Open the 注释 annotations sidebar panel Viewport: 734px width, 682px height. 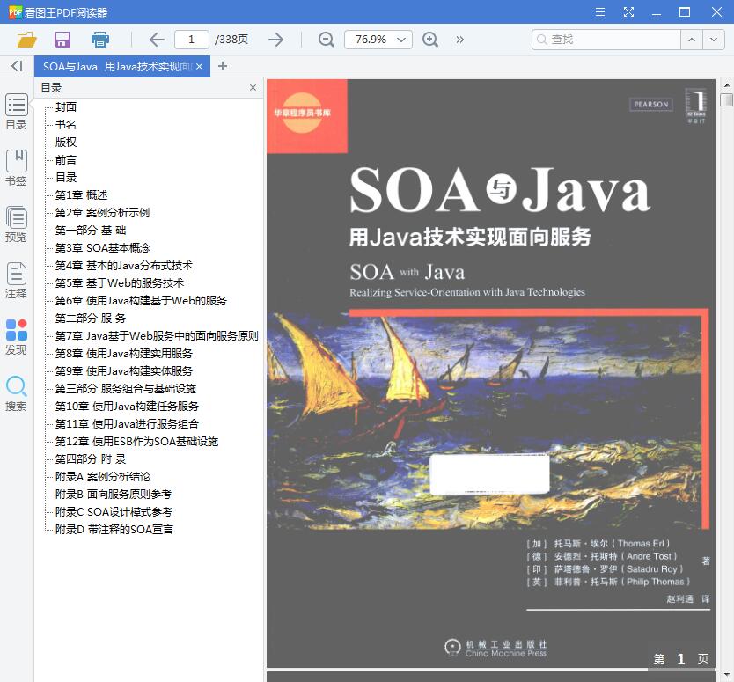point(17,281)
